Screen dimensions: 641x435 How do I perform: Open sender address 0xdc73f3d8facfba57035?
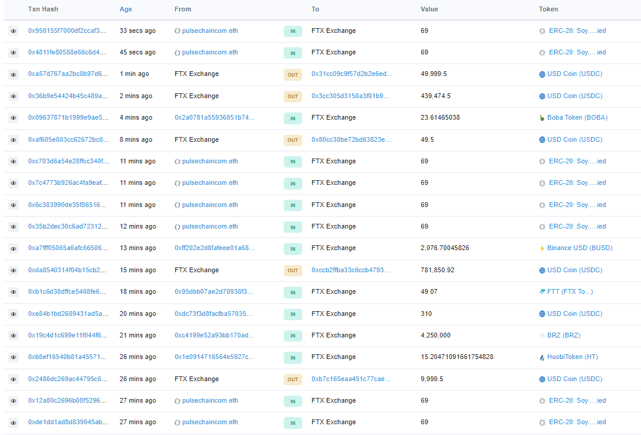coord(214,314)
